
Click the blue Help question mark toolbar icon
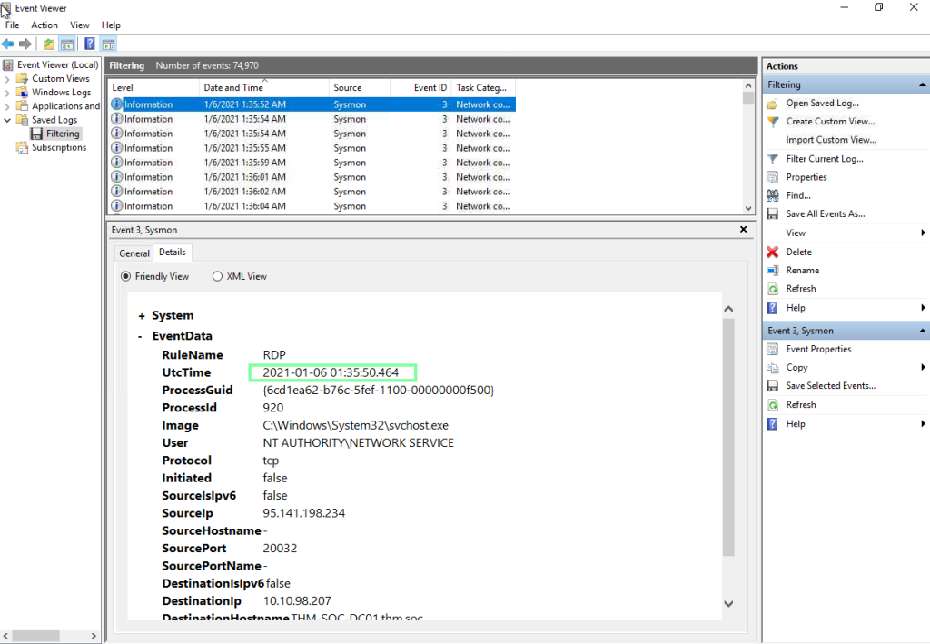tap(90, 44)
